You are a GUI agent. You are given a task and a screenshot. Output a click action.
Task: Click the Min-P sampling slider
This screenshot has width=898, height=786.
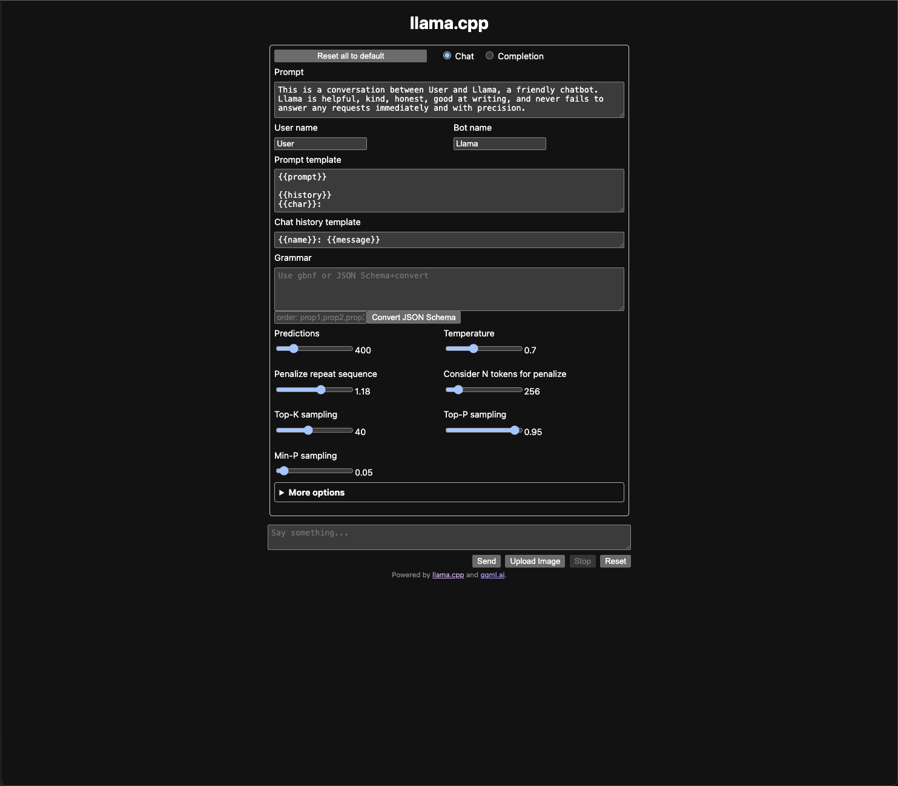[x=314, y=471]
